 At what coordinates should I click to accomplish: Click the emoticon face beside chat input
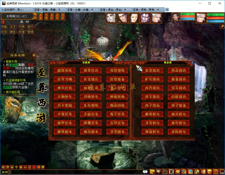coord(145,172)
